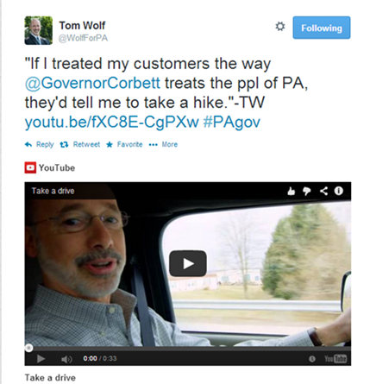
Task: Open video on YouTube logo
Action: (336, 359)
